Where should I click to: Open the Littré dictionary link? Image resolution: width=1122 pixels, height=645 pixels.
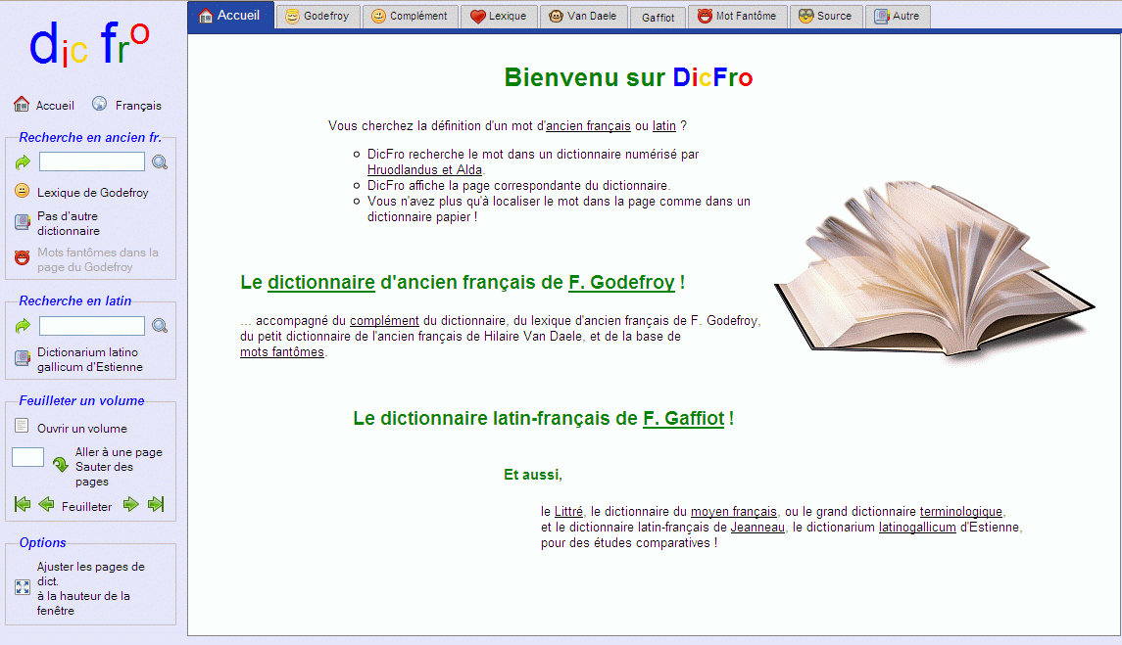568,512
